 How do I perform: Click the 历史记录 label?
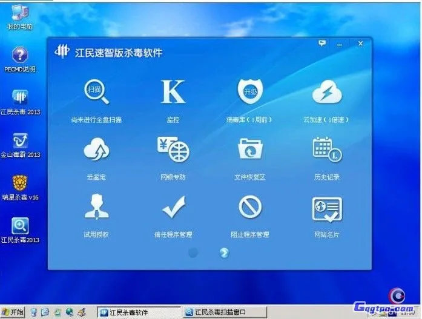click(327, 177)
